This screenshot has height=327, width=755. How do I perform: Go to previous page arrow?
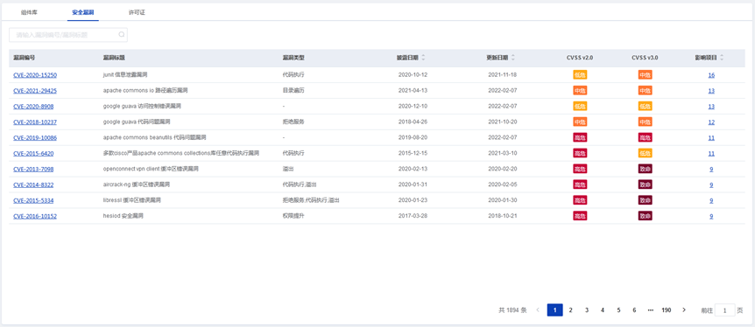pos(538,310)
